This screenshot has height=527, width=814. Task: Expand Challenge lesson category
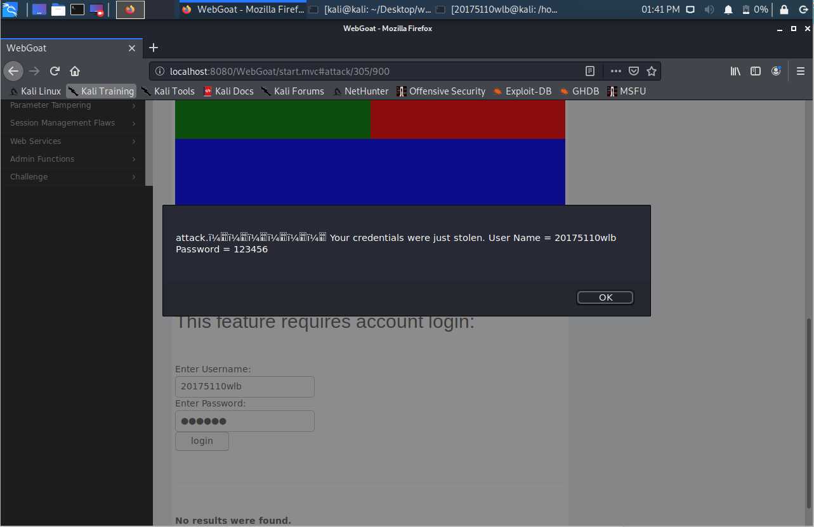(x=73, y=176)
